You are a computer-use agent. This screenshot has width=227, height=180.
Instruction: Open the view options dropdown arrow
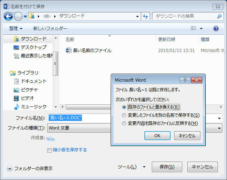pyautogui.click(x=201, y=29)
